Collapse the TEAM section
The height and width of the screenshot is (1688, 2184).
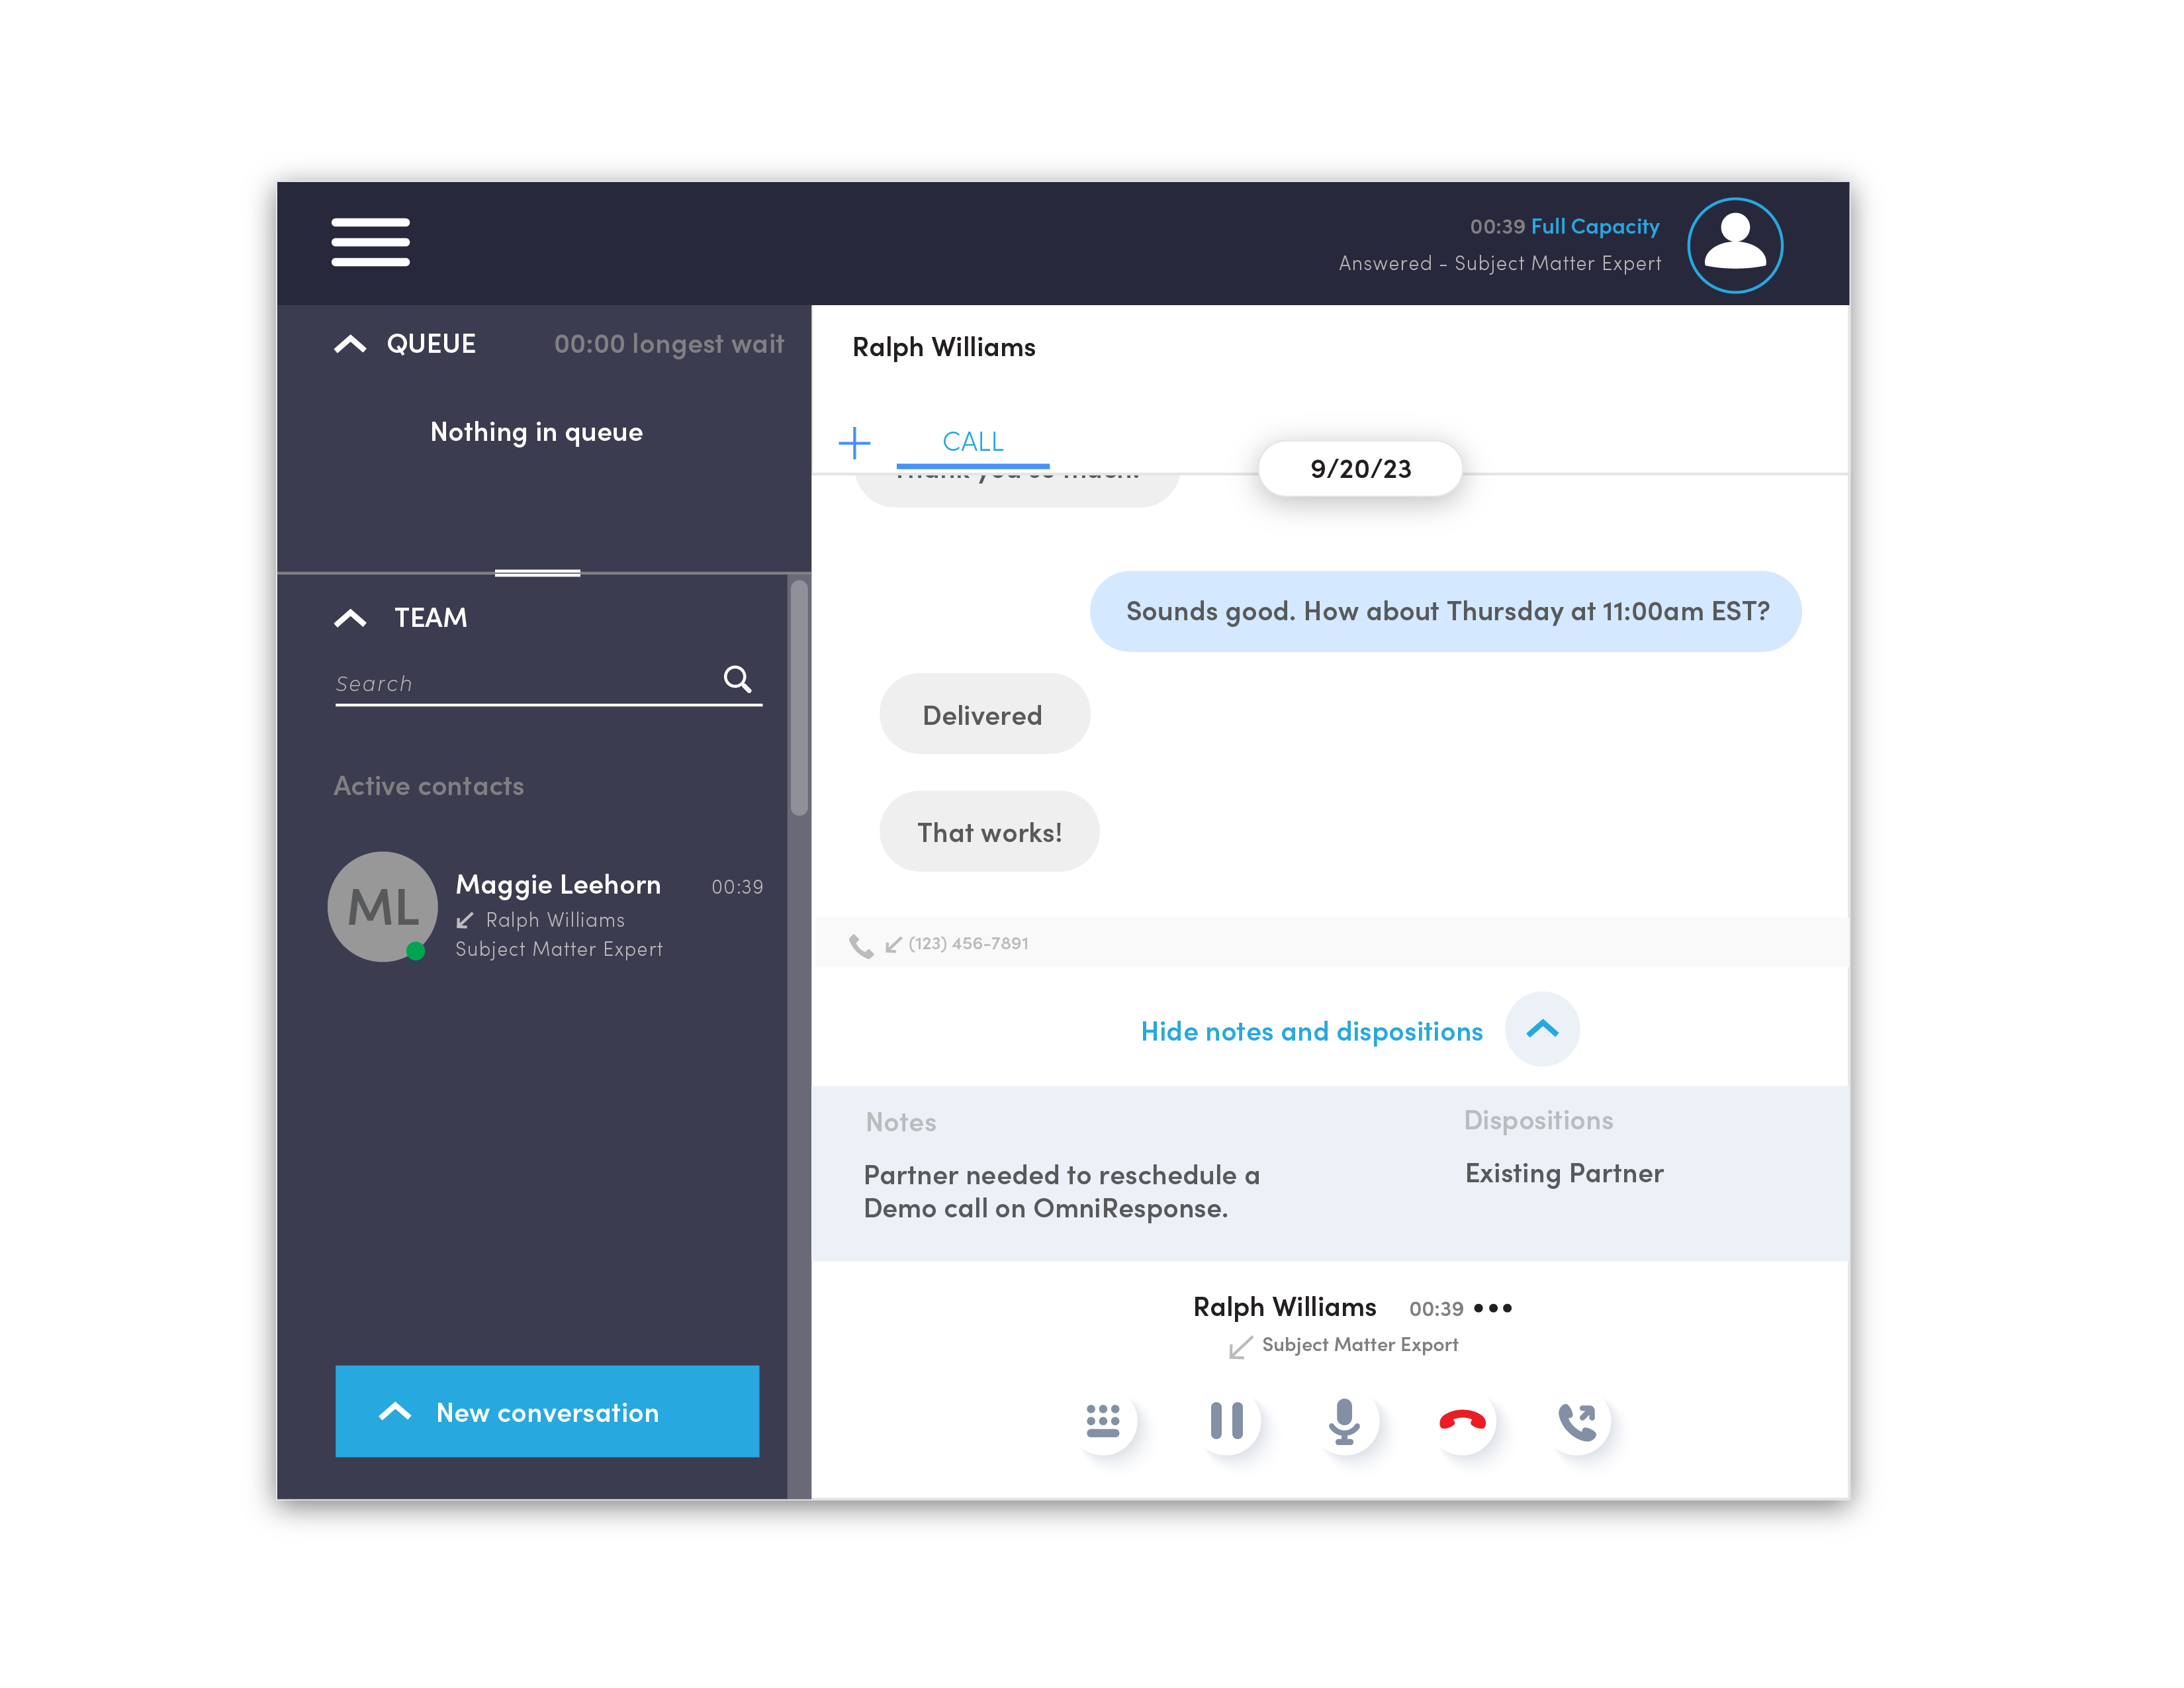(x=350, y=618)
